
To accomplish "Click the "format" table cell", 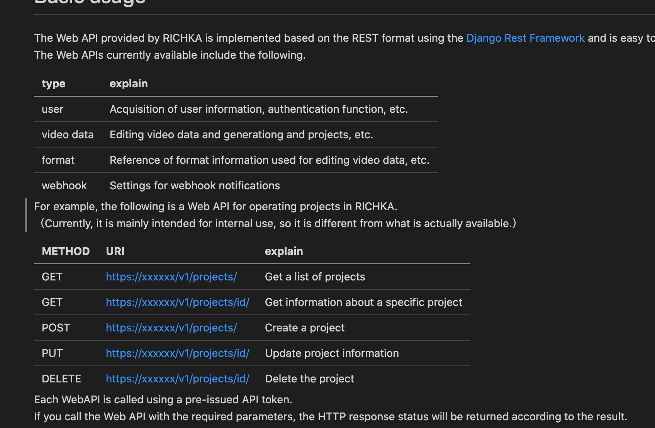I will 58,160.
